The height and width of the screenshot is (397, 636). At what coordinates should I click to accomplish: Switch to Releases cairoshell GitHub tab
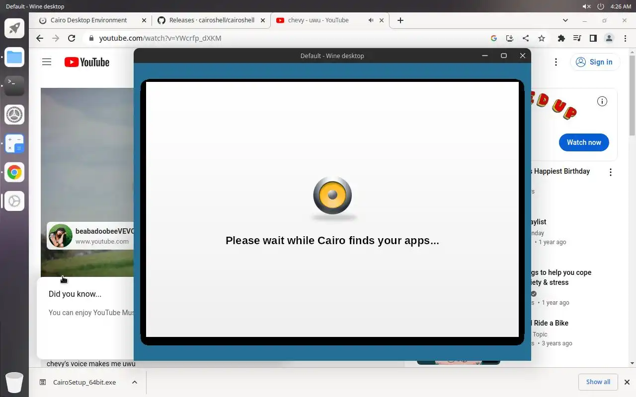pos(212,20)
